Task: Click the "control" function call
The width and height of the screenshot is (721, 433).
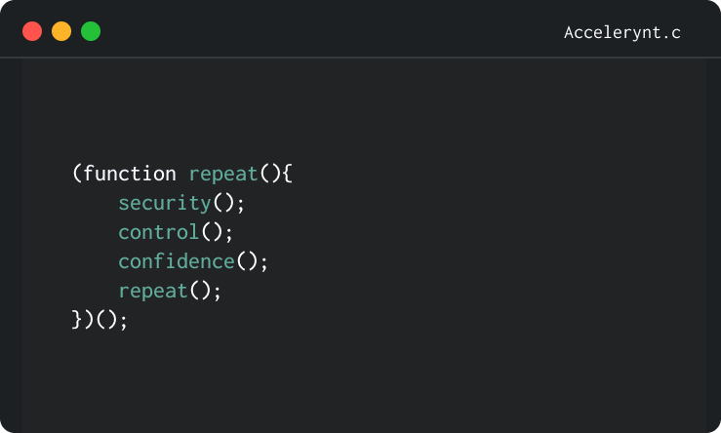Action: 159,232
